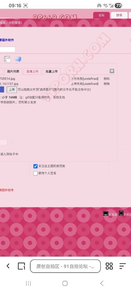
Task: Open the browser menu lines icon
Action: click(123, 266)
